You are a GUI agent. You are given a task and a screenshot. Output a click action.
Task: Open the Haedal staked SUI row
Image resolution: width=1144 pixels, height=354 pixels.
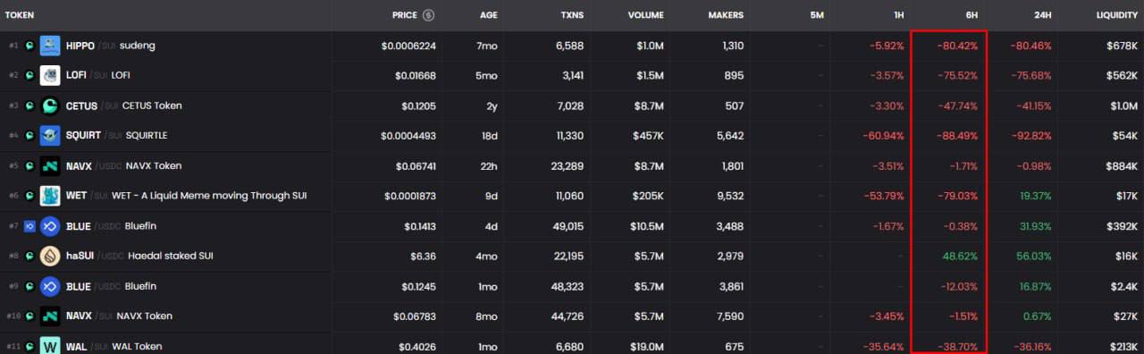(x=572, y=256)
